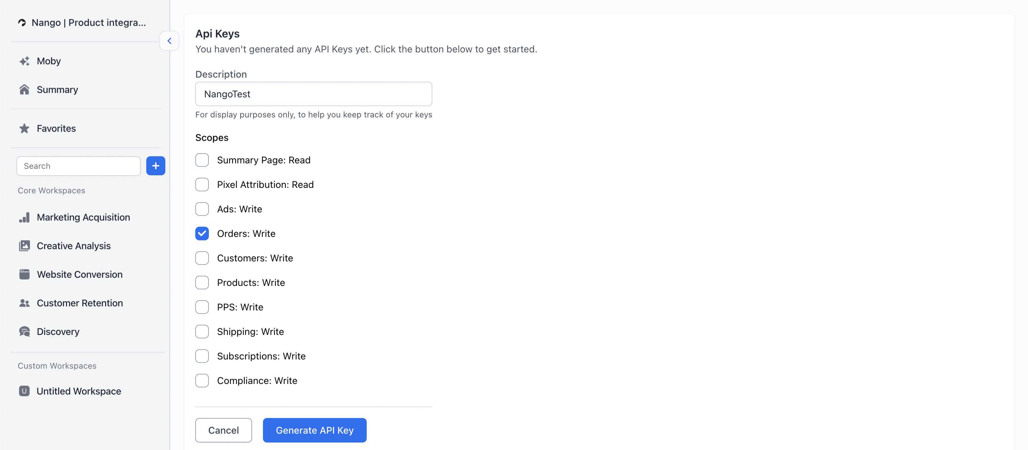Open the Untitled Workspace item

coord(79,391)
